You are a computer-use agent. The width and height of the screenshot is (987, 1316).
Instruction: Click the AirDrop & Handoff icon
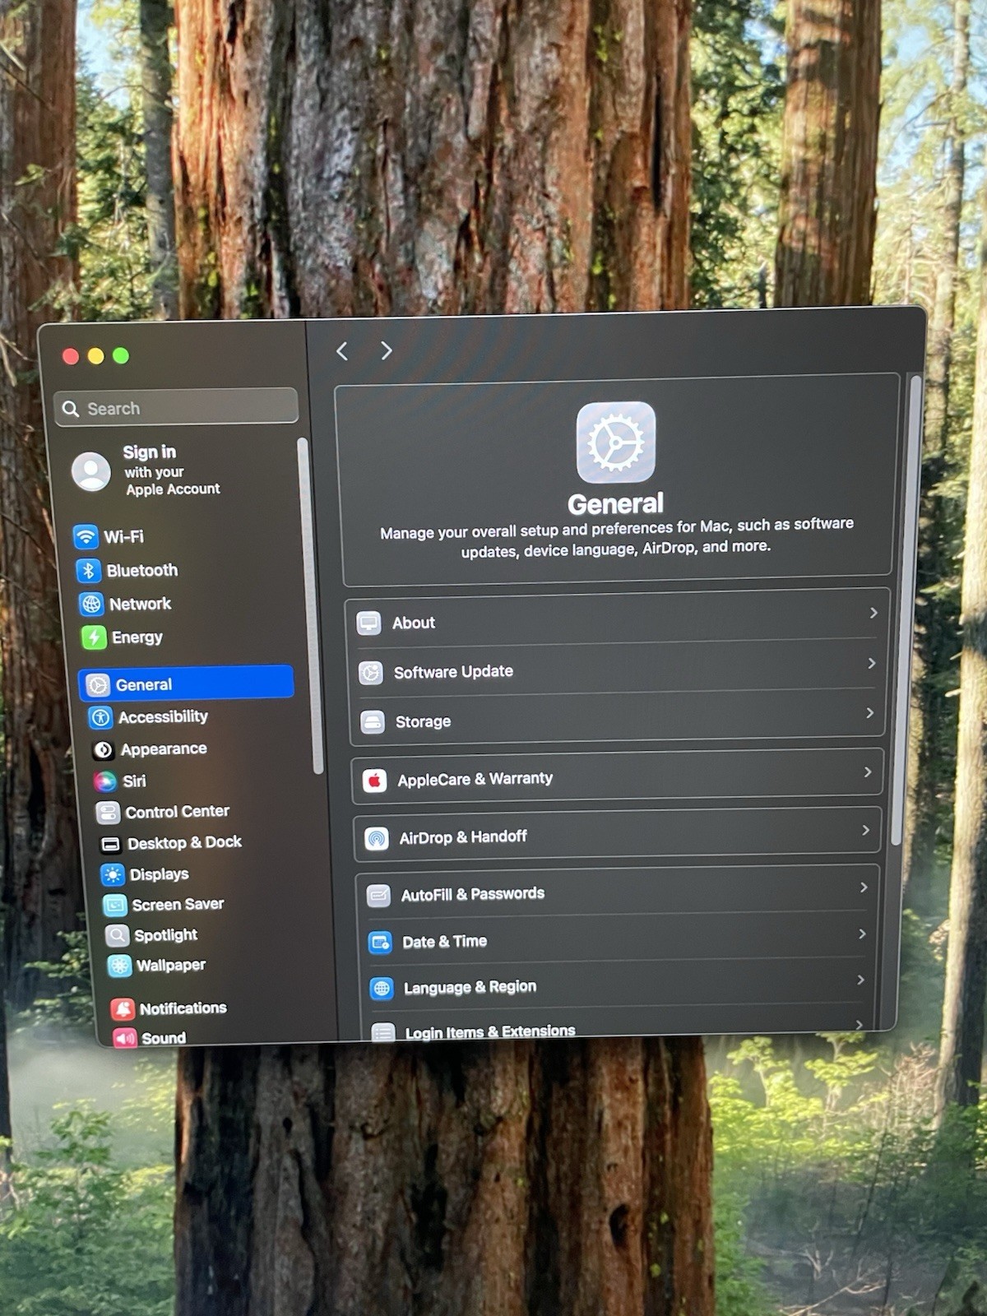pyautogui.click(x=377, y=839)
